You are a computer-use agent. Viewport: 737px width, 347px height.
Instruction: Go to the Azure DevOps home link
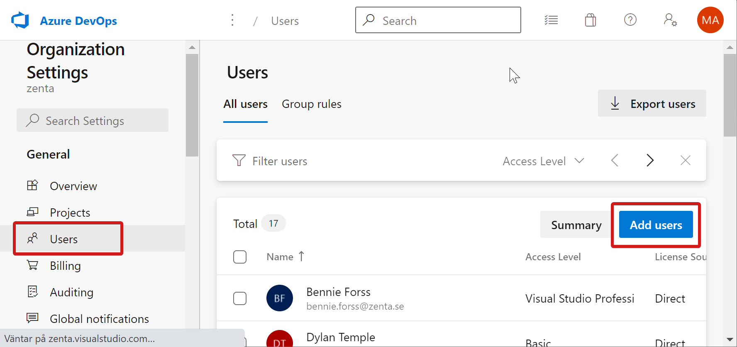pos(78,21)
